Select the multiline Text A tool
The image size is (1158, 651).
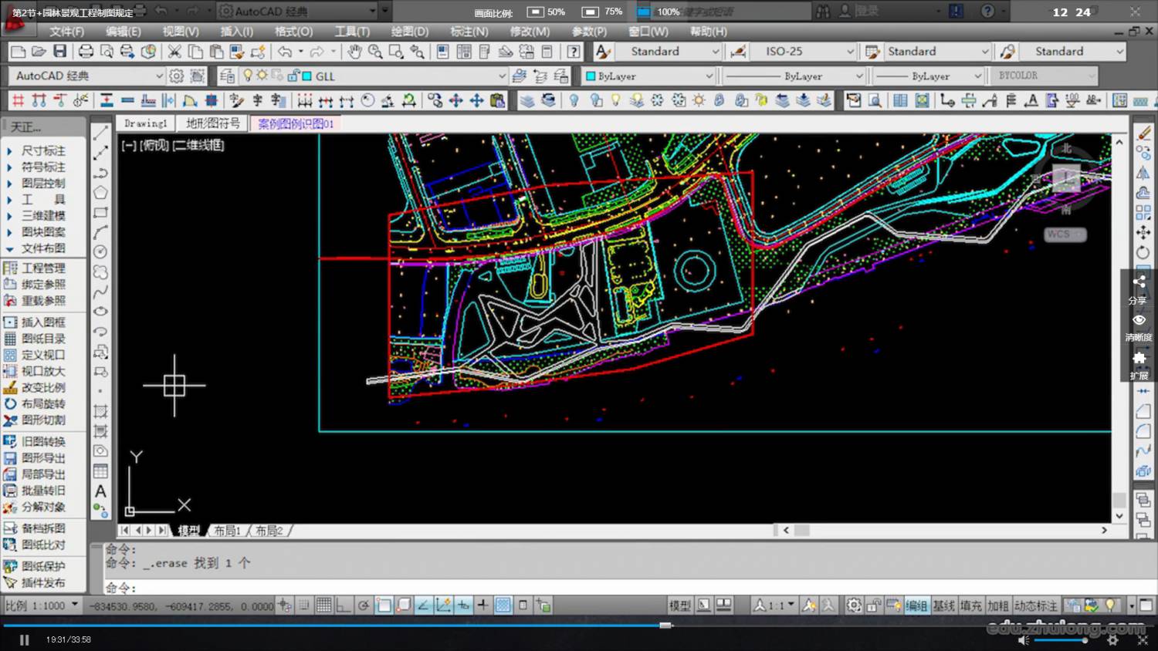click(x=100, y=491)
